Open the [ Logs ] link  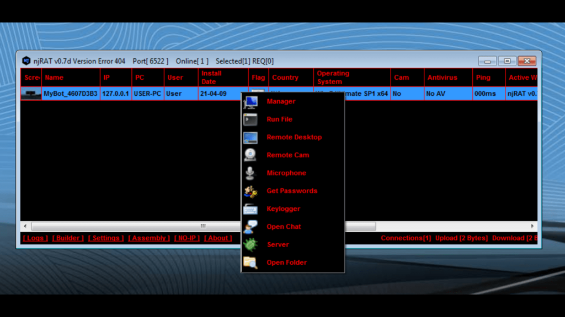[35, 238]
